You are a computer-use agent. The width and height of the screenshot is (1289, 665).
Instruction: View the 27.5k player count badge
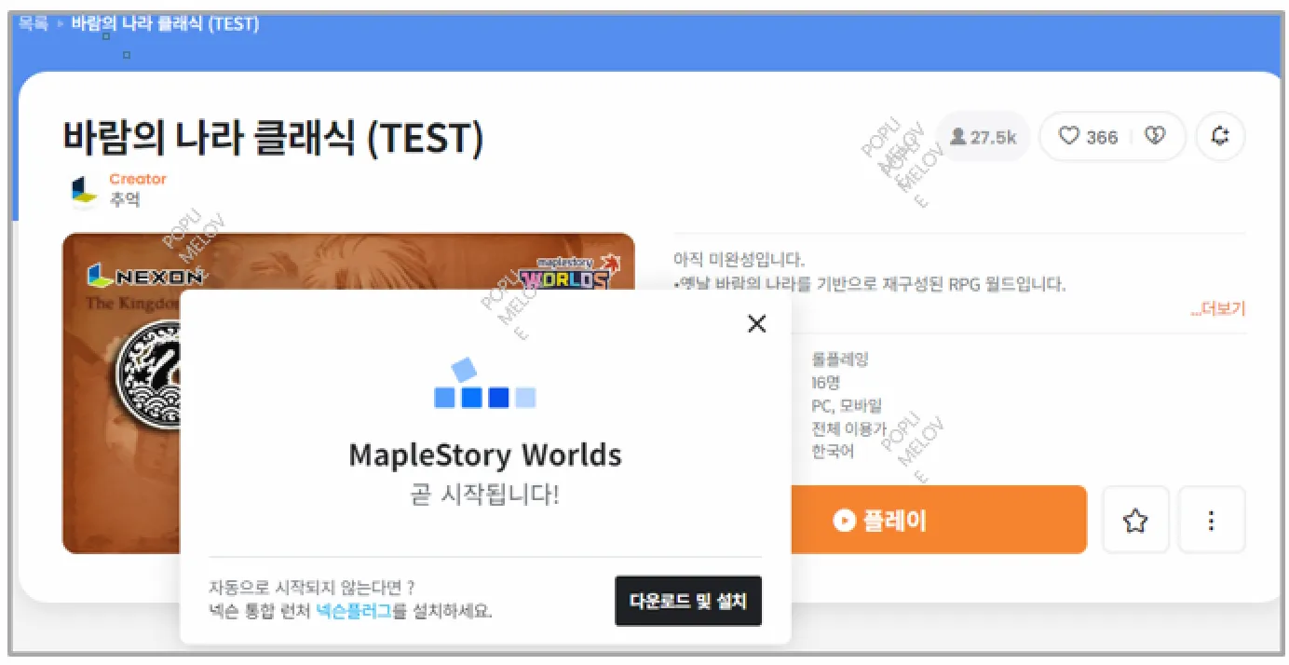983,137
